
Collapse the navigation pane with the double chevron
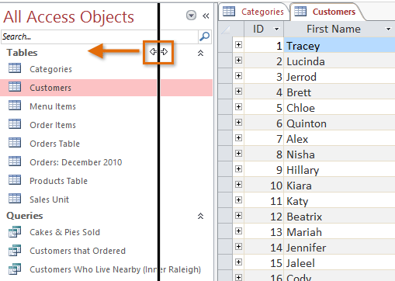[x=206, y=16]
